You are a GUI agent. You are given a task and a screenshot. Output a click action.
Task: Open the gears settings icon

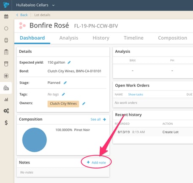pos(6,111)
